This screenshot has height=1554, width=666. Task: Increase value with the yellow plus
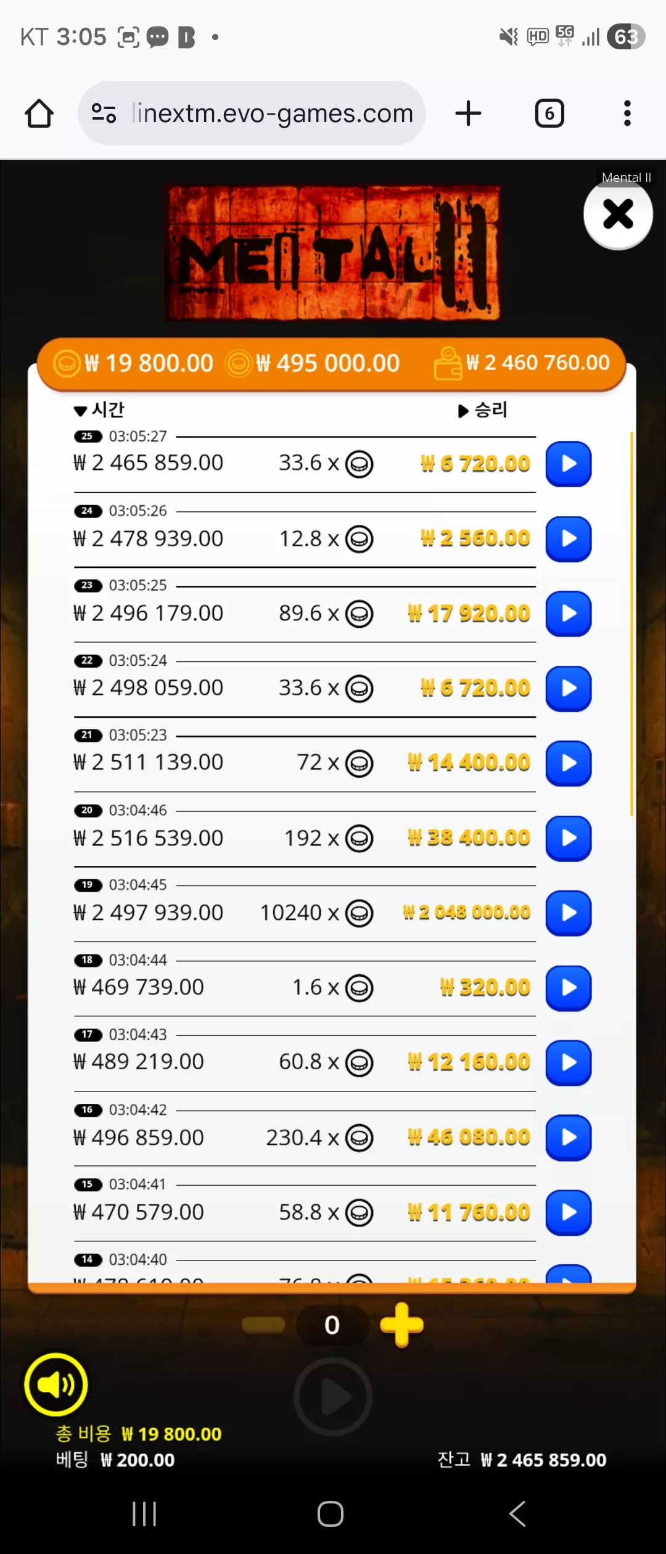pos(402,1325)
